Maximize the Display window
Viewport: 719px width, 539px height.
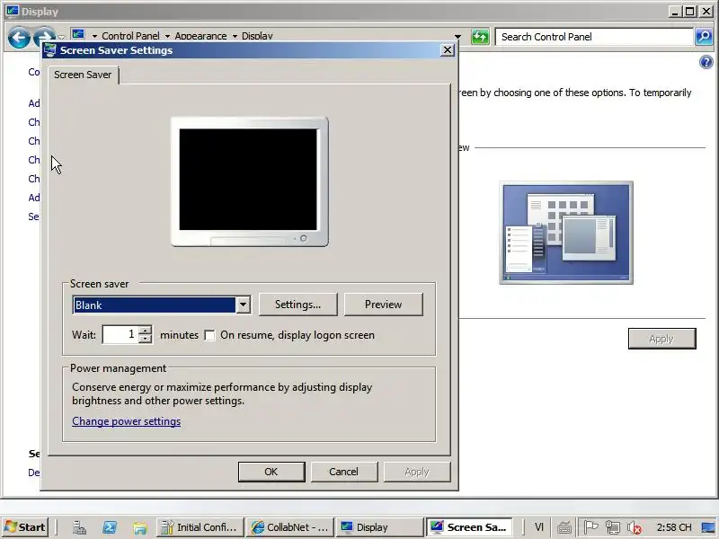pos(690,12)
